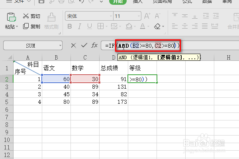Cancel formula entry with X icon
Image resolution: width=239 pixels, height=159 pixels.
73,45
